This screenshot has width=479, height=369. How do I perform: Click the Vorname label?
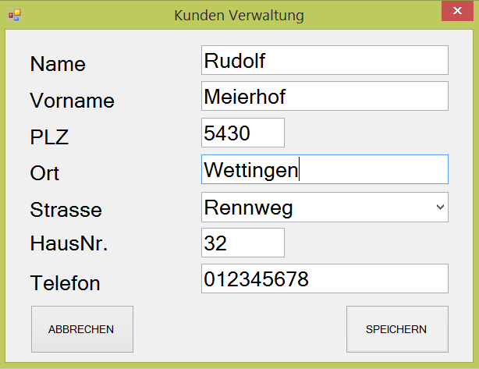coord(72,101)
